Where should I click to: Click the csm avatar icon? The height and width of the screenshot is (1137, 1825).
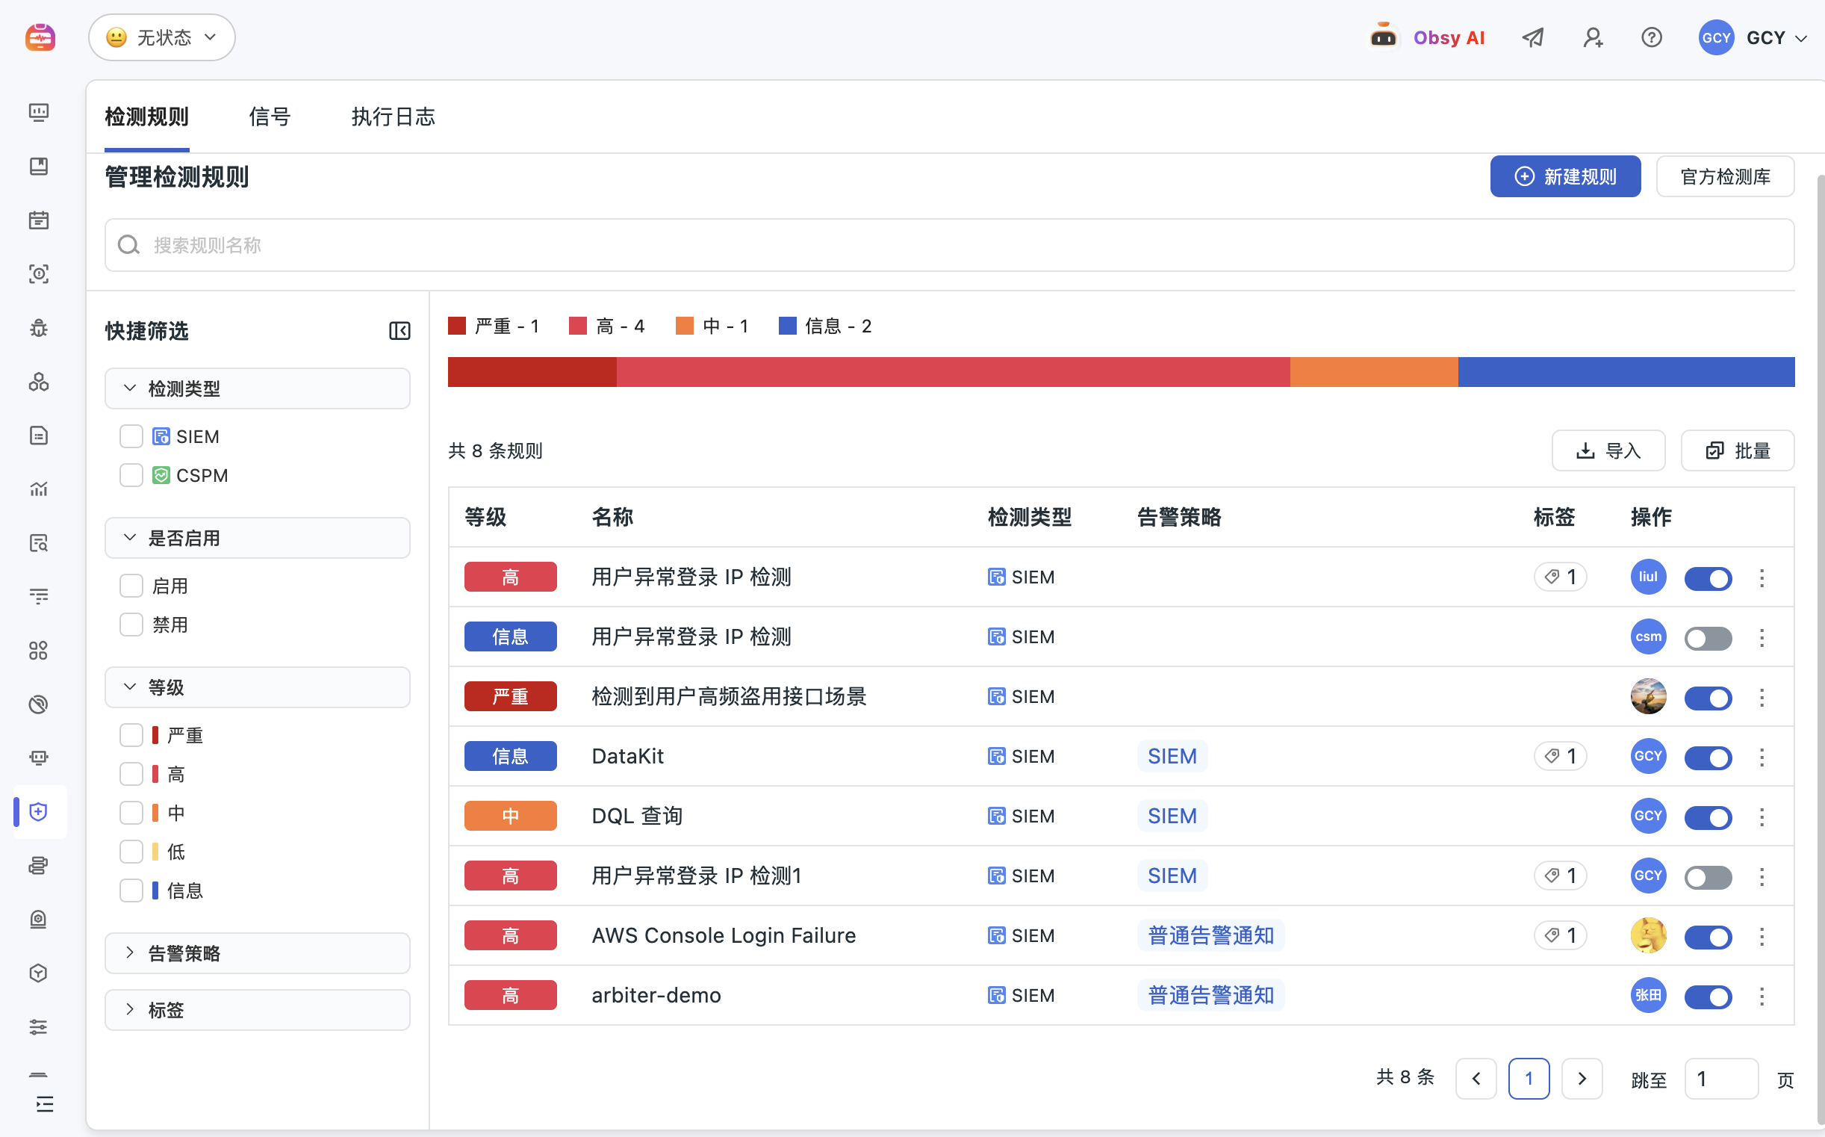point(1647,637)
